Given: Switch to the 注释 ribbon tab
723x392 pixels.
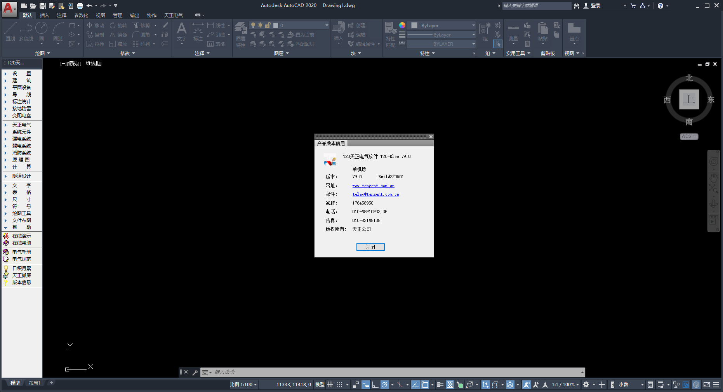Looking at the screenshot, I should (x=62, y=15).
